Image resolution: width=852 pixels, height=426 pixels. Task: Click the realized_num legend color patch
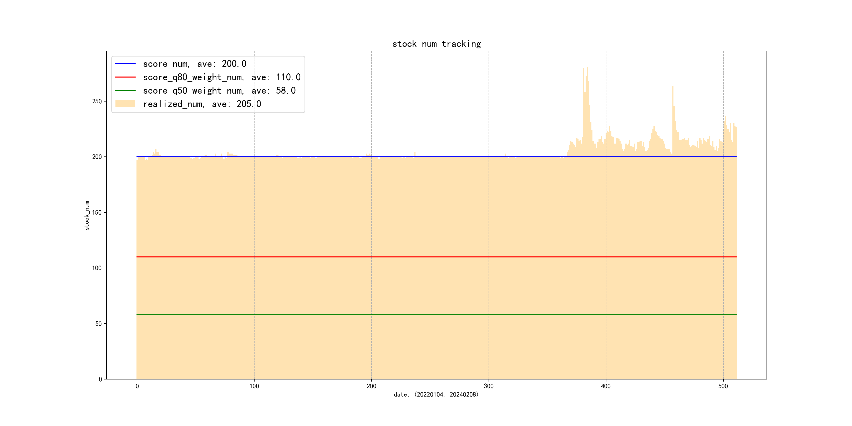125,104
